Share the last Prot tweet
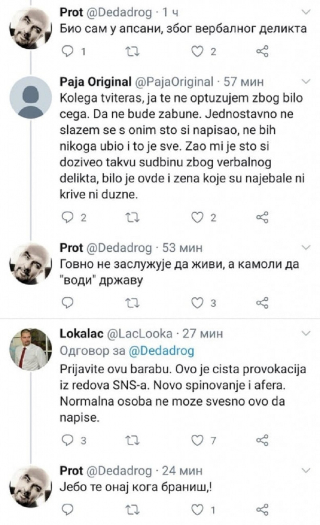Image resolution: width=320 pixels, height=525 pixels. pyautogui.click(x=262, y=510)
